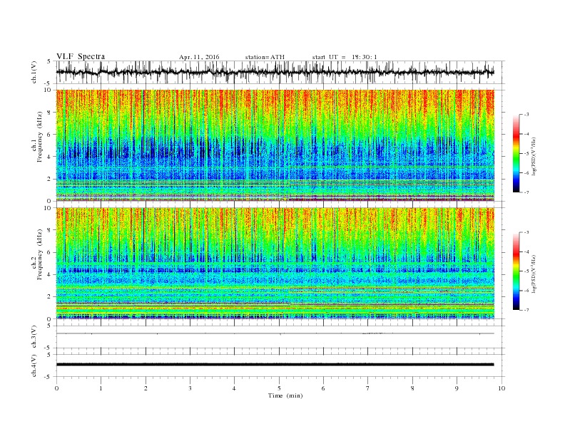Select the date text "Apr. 11, 2016"
Image resolution: width=565 pixels, height=436 pixels.
click(199, 57)
